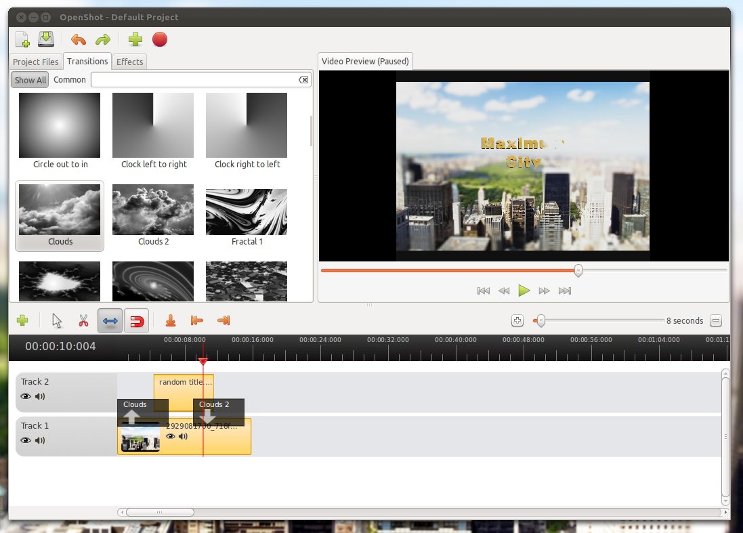
Task: Click the Show All filter button
Action: [x=30, y=80]
